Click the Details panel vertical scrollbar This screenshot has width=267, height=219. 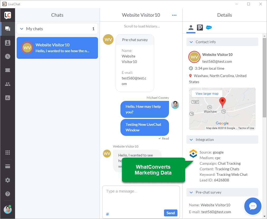[264, 78]
